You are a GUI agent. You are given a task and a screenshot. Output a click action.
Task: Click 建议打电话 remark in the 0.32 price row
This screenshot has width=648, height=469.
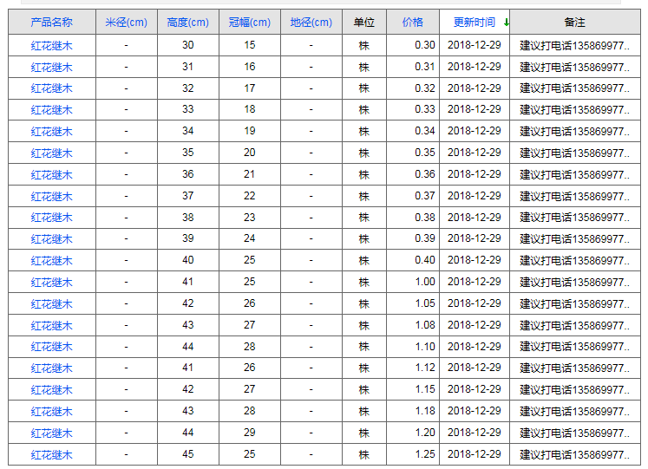[x=575, y=88]
